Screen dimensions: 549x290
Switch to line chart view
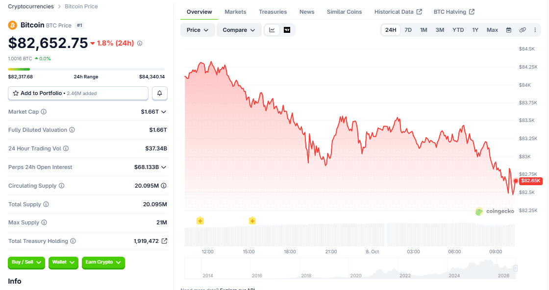point(272,30)
